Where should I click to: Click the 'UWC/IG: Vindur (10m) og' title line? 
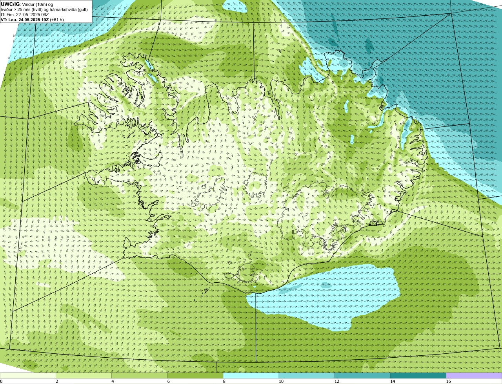[27, 4]
